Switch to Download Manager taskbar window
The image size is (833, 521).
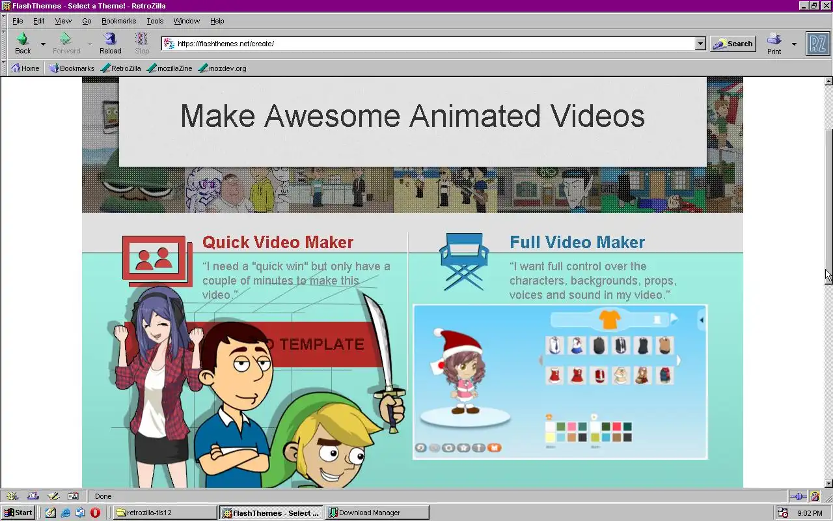click(x=377, y=513)
